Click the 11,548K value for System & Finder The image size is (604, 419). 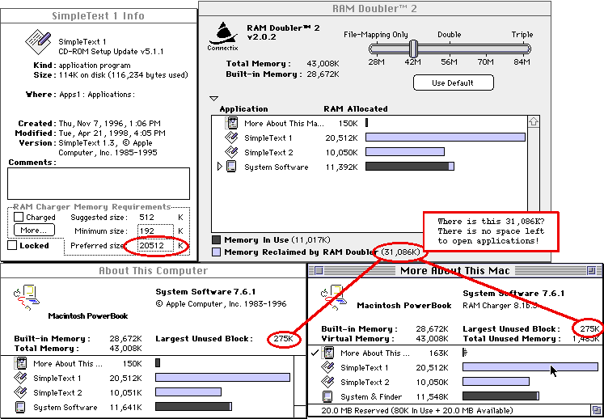(x=433, y=397)
